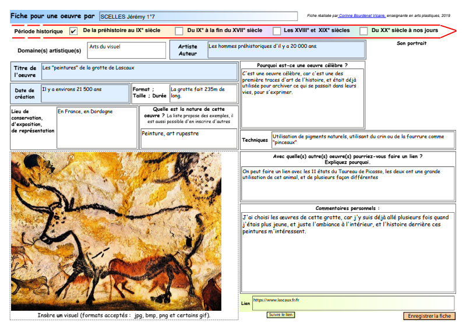The height and width of the screenshot is (330, 466).
Task: Click the Format field with grotte length
Action: click(x=203, y=93)
